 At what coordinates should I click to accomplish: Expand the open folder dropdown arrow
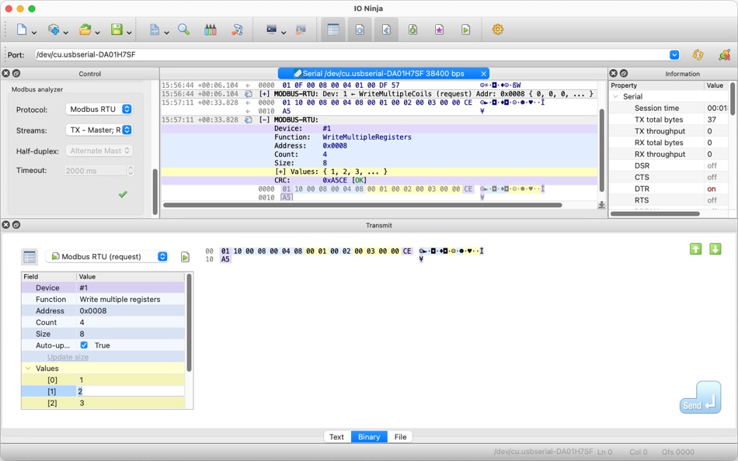[97, 33]
